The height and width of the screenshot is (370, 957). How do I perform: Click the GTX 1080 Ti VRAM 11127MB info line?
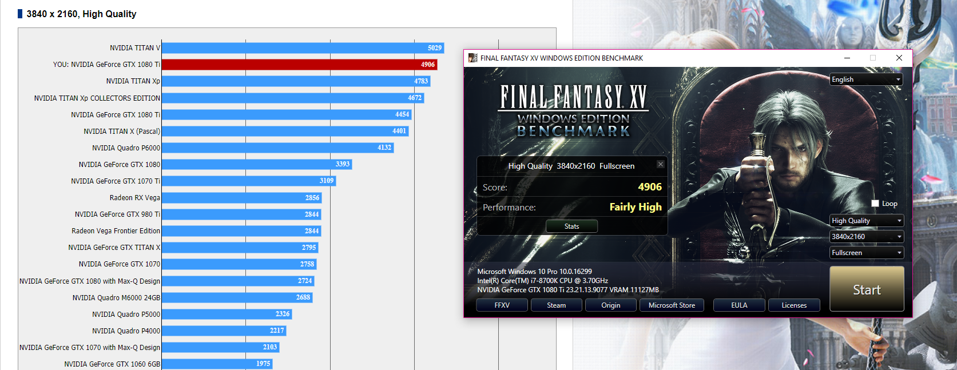pos(568,290)
